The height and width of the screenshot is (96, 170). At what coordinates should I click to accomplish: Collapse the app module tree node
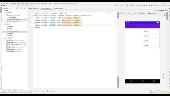(3, 10)
